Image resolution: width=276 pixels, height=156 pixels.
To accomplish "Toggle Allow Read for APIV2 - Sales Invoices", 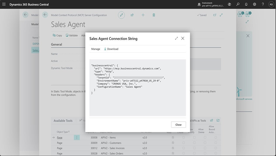I will point(173,148).
